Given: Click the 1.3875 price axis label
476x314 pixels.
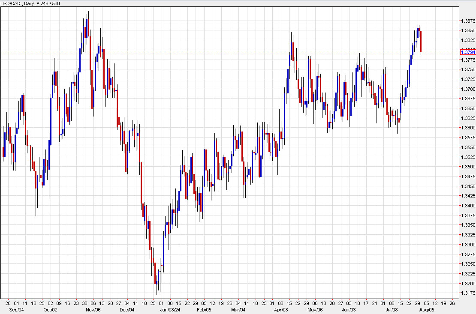Looking at the screenshot, I should click(x=464, y=20).
